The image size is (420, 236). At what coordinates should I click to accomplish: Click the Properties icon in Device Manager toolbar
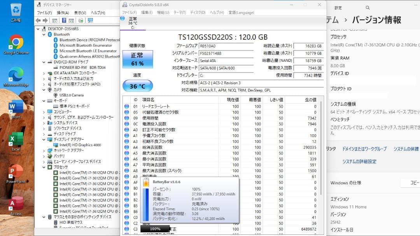55,20
